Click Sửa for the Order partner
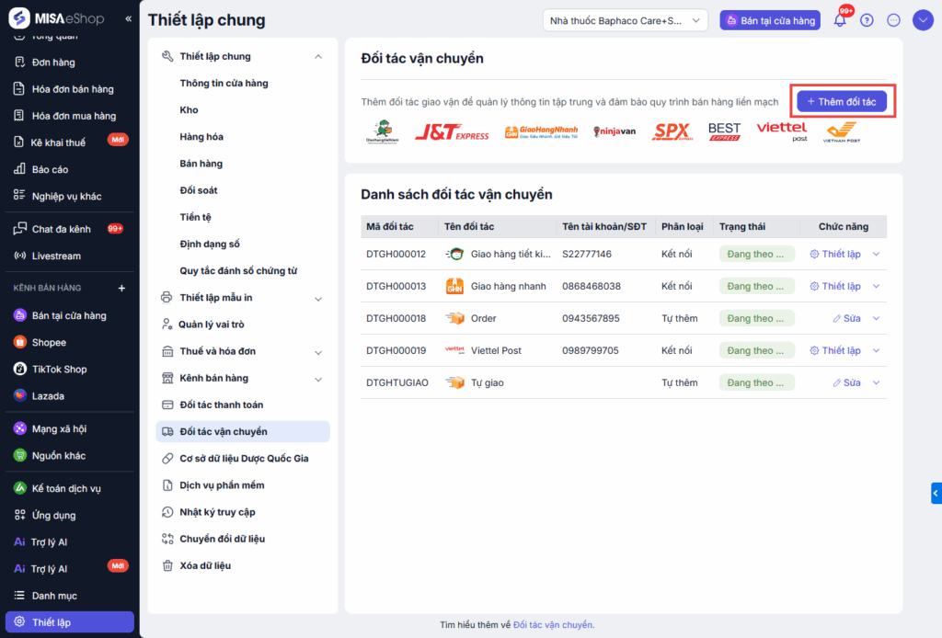Image resolution: width=942 pixels, height=638 pixels. click(846, 318)
